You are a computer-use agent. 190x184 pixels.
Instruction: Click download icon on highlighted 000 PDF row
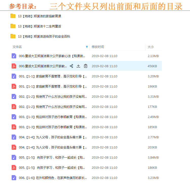(x=78, y=66)
